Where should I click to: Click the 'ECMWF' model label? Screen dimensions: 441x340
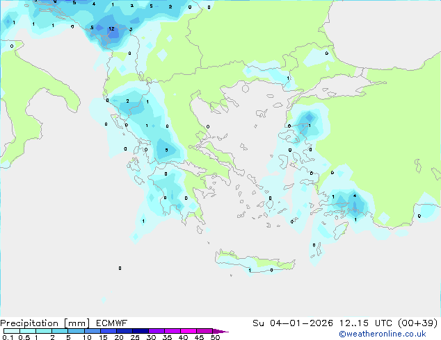(x=112, y=323)
